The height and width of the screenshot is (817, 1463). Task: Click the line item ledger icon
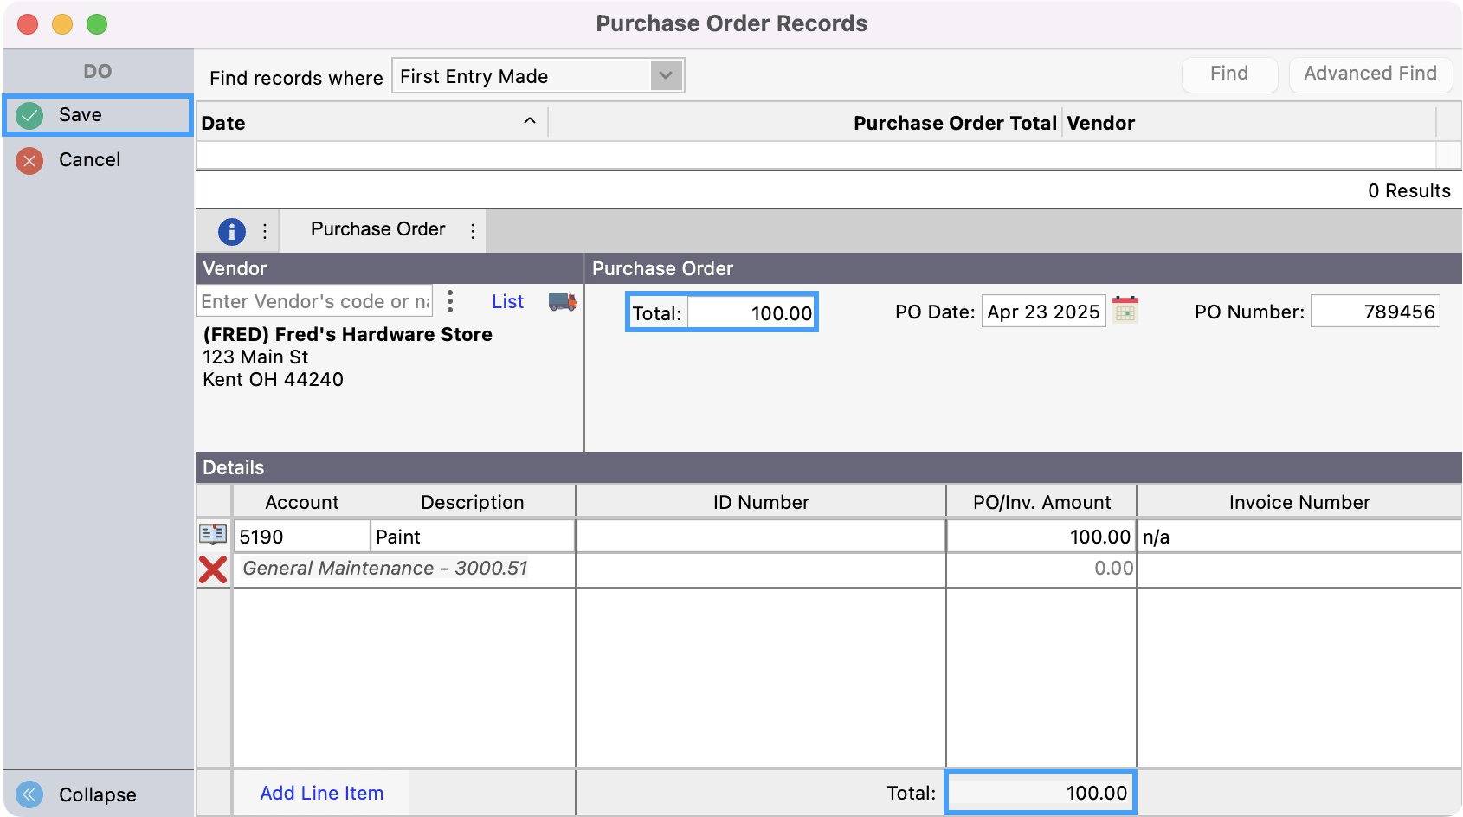pos(213,535)
